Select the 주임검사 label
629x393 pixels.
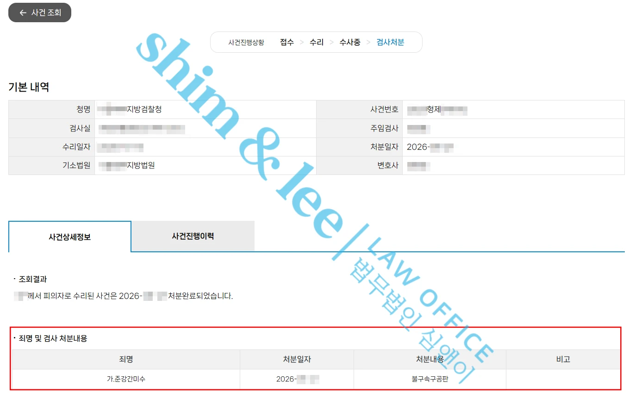click(x=384, y=128)
